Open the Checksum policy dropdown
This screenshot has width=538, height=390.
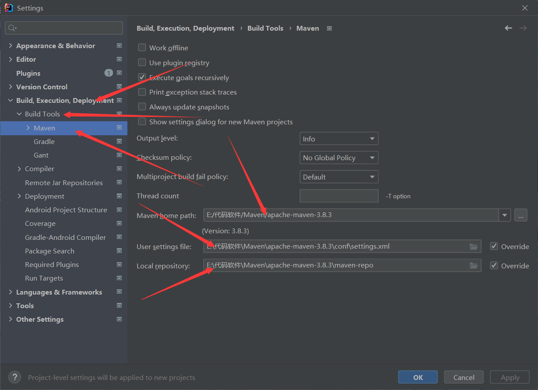pyautogui.click(x=339, y=158)
